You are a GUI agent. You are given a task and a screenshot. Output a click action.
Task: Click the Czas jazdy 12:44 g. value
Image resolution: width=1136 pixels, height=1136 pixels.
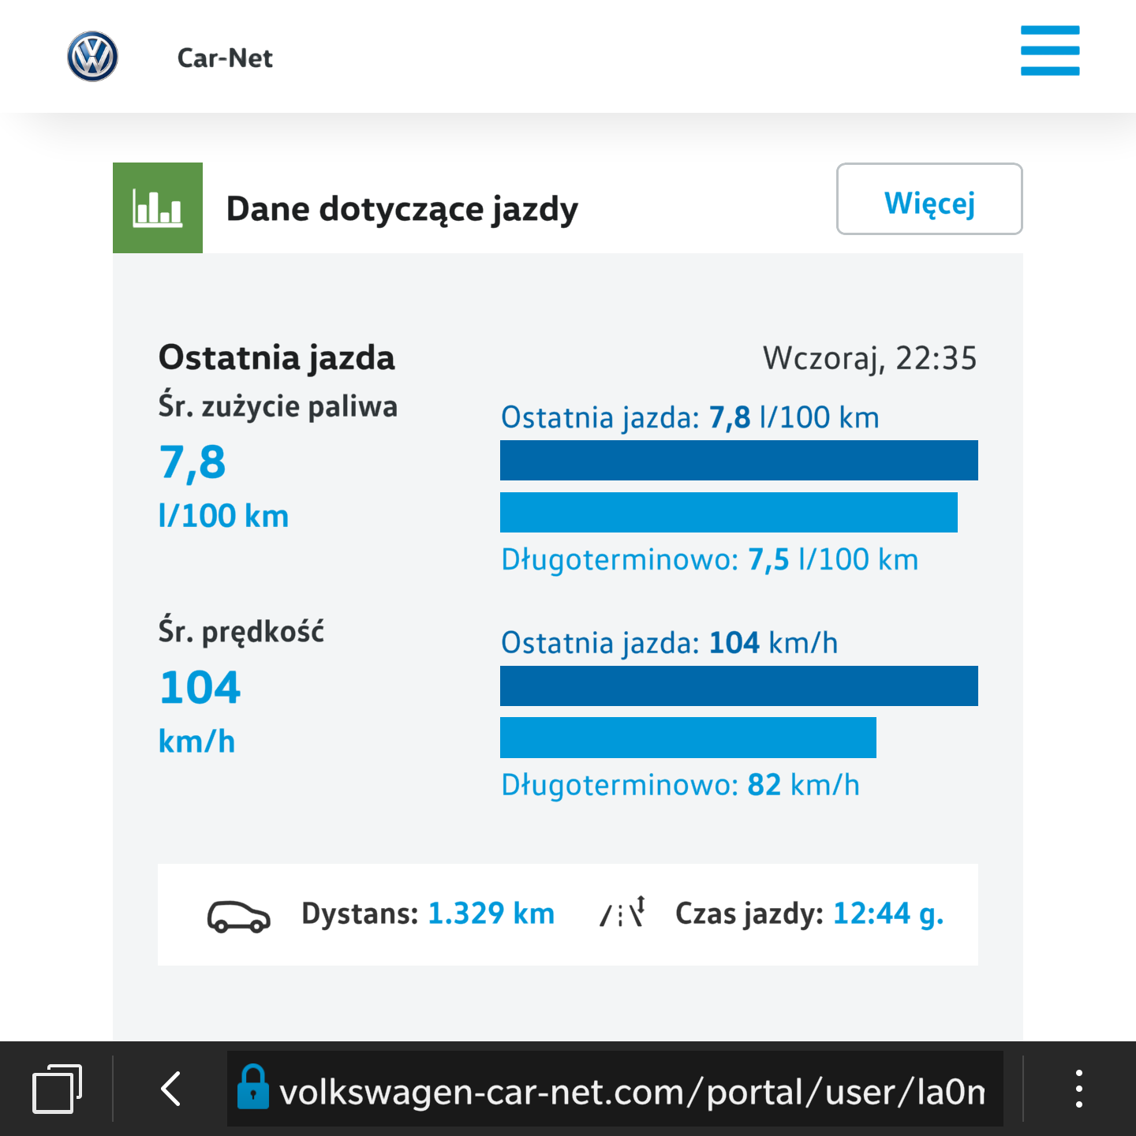tap(887, 914)
